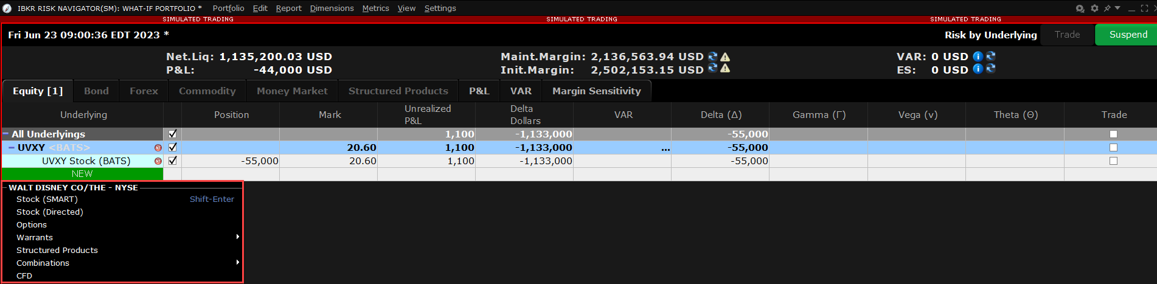Image resolution: width=1157 pixels, height=284 pixels.
Task: Expand the Combinations submenu arrow
Action: coord(238,262)
